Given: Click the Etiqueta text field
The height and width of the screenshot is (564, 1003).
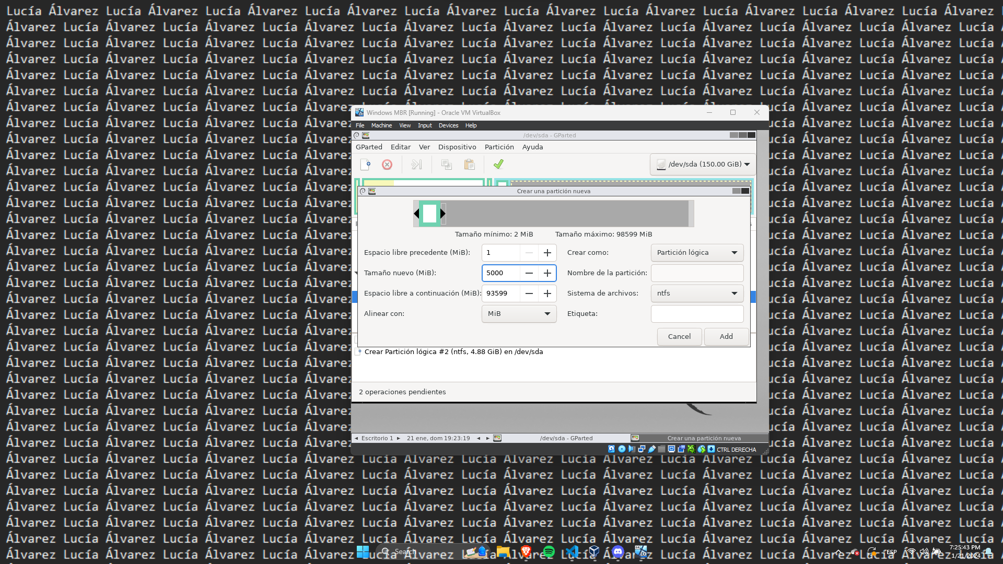Looking at the screenshot, I should 697,314.
